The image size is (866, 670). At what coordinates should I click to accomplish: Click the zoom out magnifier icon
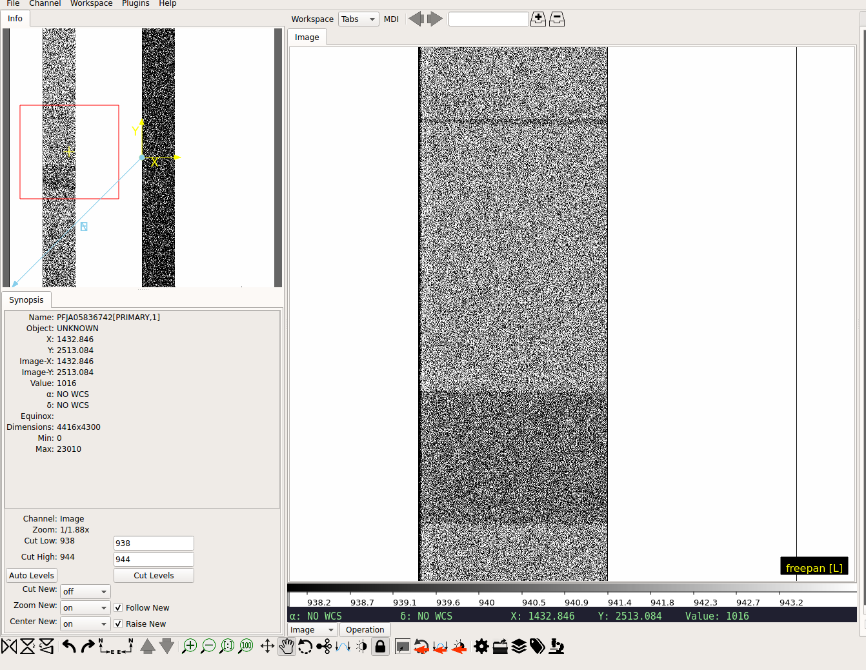pyautogui.click(x=208, y=646)
